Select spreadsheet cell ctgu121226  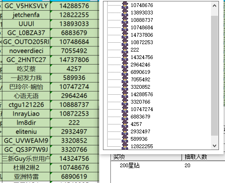coord(26,105)
